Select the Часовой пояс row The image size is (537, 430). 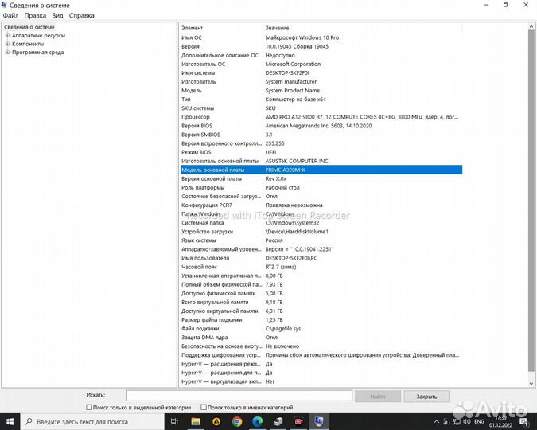(x=321, y=267)
